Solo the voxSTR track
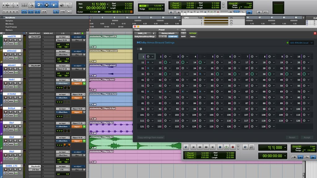Viewport: 317px width, 178px height. [15, 40]
